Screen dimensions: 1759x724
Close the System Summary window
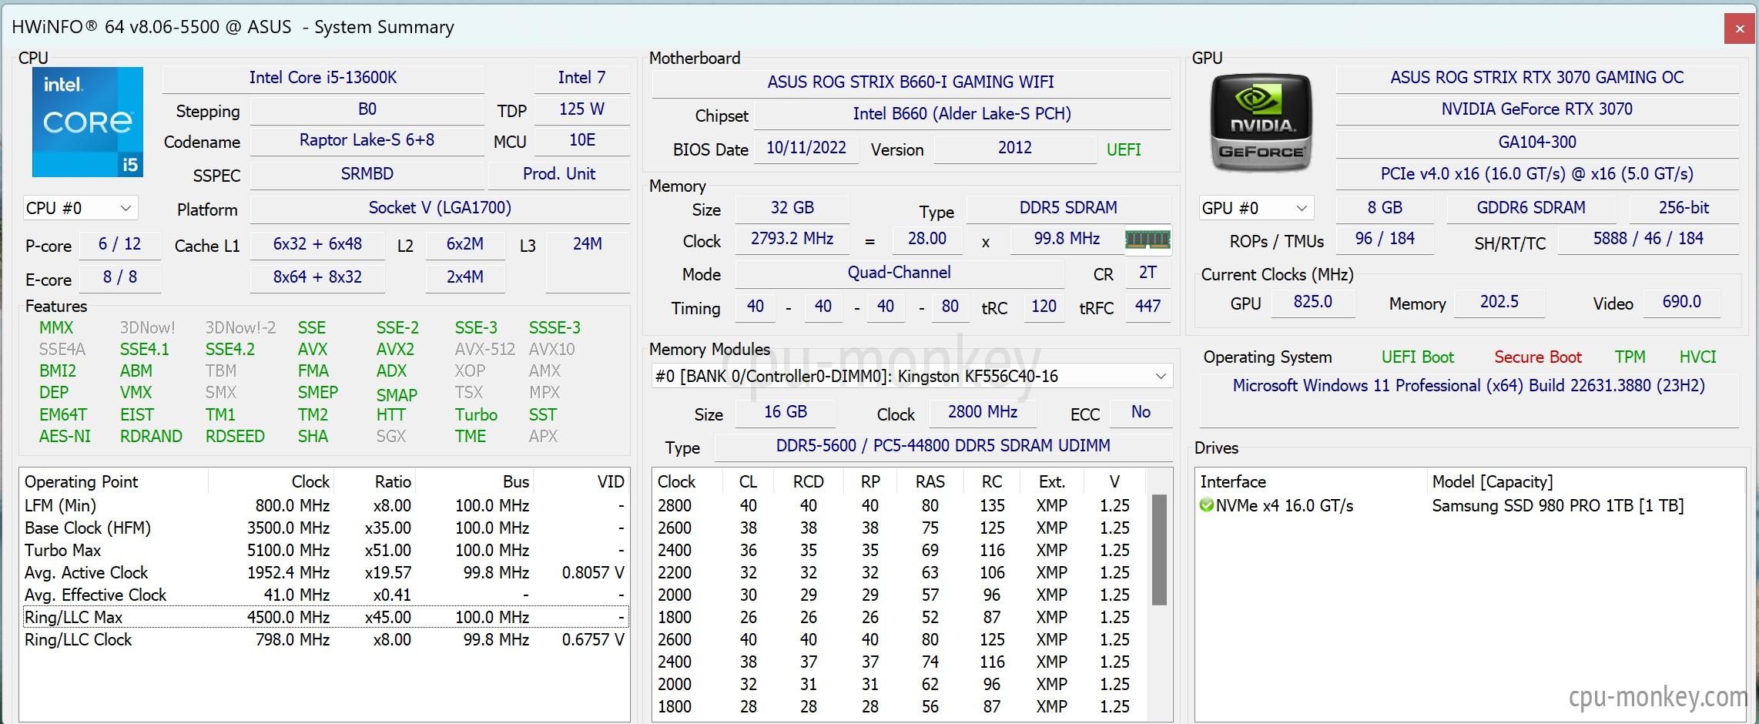(1740, 29)
